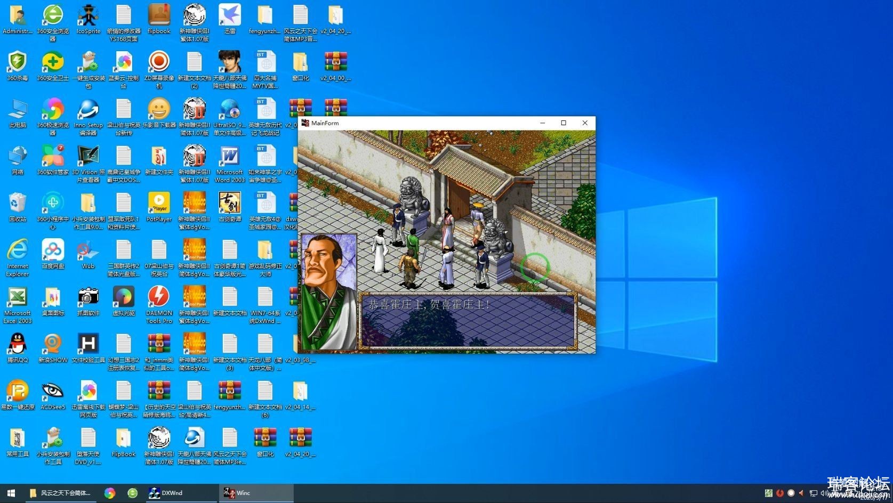Screen dimensions: 893x503
Task: Select the 腾讯QQ penguin icon
Action: tap(18, 347)
